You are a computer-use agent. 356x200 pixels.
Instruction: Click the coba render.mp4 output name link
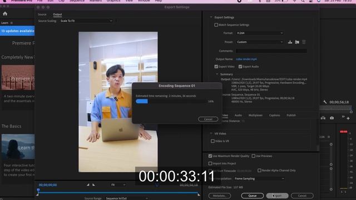tap(246, 59)
